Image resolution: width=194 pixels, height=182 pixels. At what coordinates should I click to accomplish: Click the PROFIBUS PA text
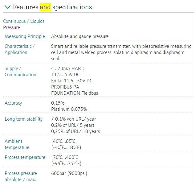pyautogui.click(x=65, y=87)
